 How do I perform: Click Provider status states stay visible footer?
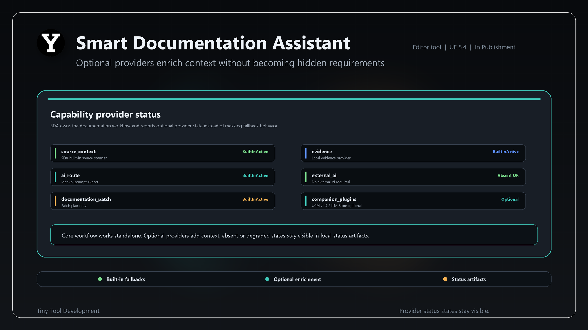pyautogui.click(x=444, y=311)
